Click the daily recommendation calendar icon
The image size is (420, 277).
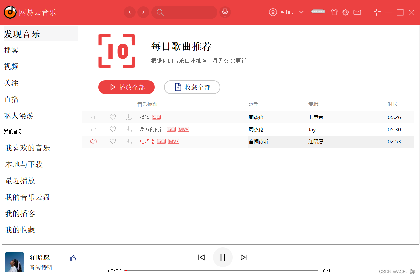coord(117,51)
